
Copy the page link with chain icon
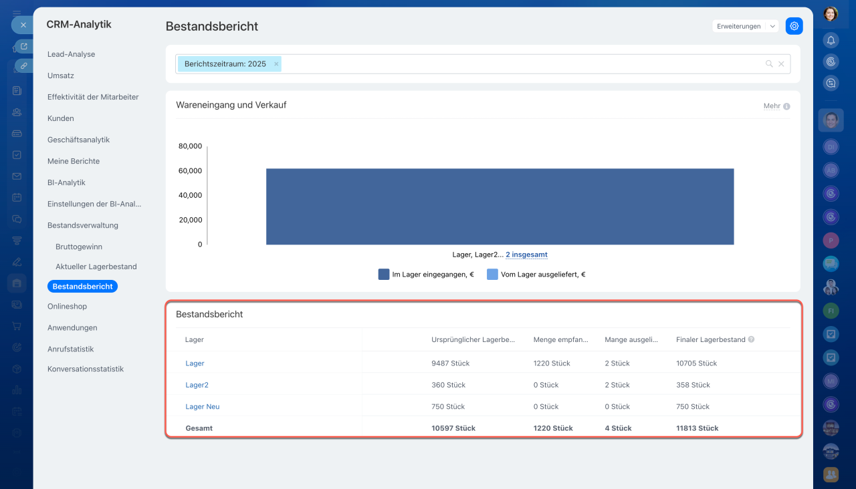point(24,65)
